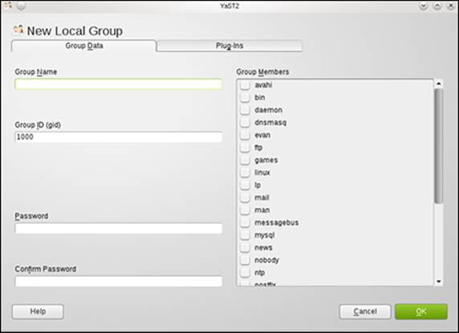Viewport: 459px width, 333px height.
Task: Click the YaST2 window menu icon in title bar
Action: 7,6
